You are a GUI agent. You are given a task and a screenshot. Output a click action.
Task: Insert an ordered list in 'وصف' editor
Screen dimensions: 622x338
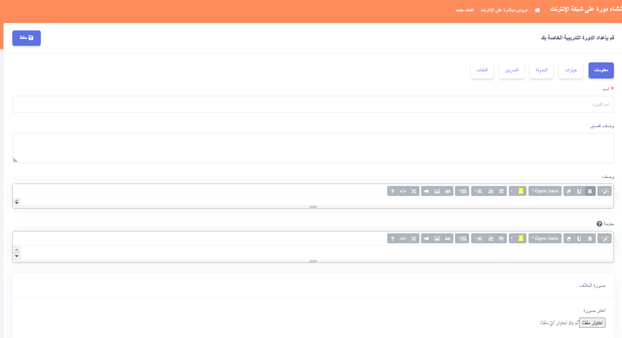(491, 191)
